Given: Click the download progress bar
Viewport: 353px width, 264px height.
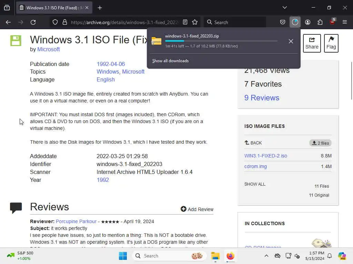Looking at the screenshot, I should tap(221, 41).
